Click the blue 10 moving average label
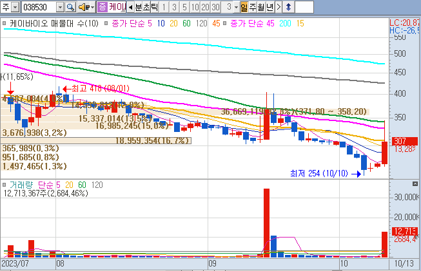The height and width of the screenshot is (271, 421). click(161, 24)
